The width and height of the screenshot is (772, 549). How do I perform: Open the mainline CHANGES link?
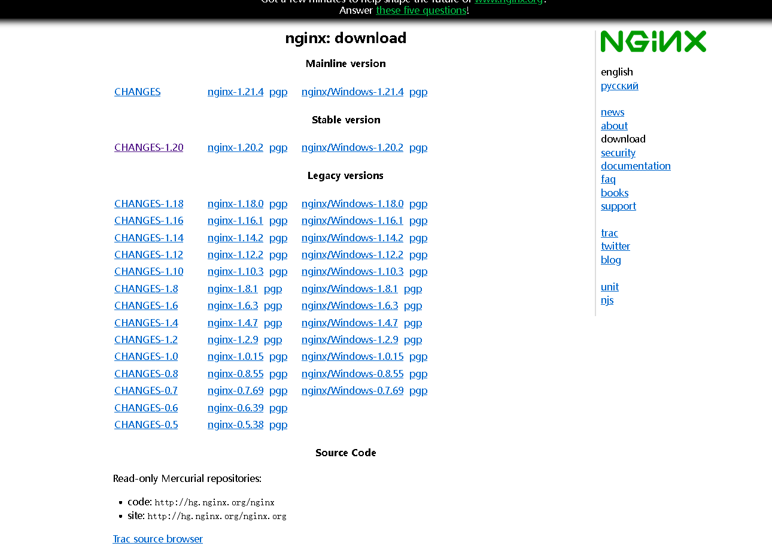coord(138,92)
